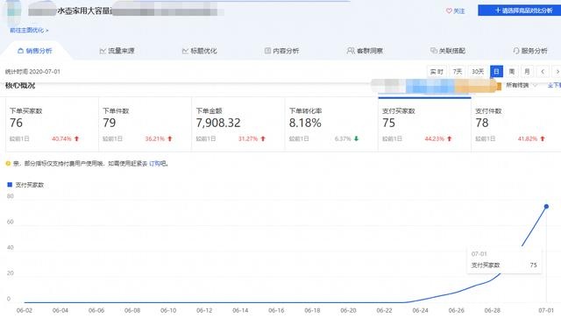Screen dimensions: 561x318
Task: Toggle the 支付买家数 chart legend
Action: point(25,185)
